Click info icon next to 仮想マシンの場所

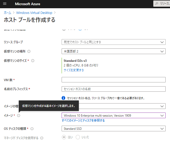[x=29, y=51]
